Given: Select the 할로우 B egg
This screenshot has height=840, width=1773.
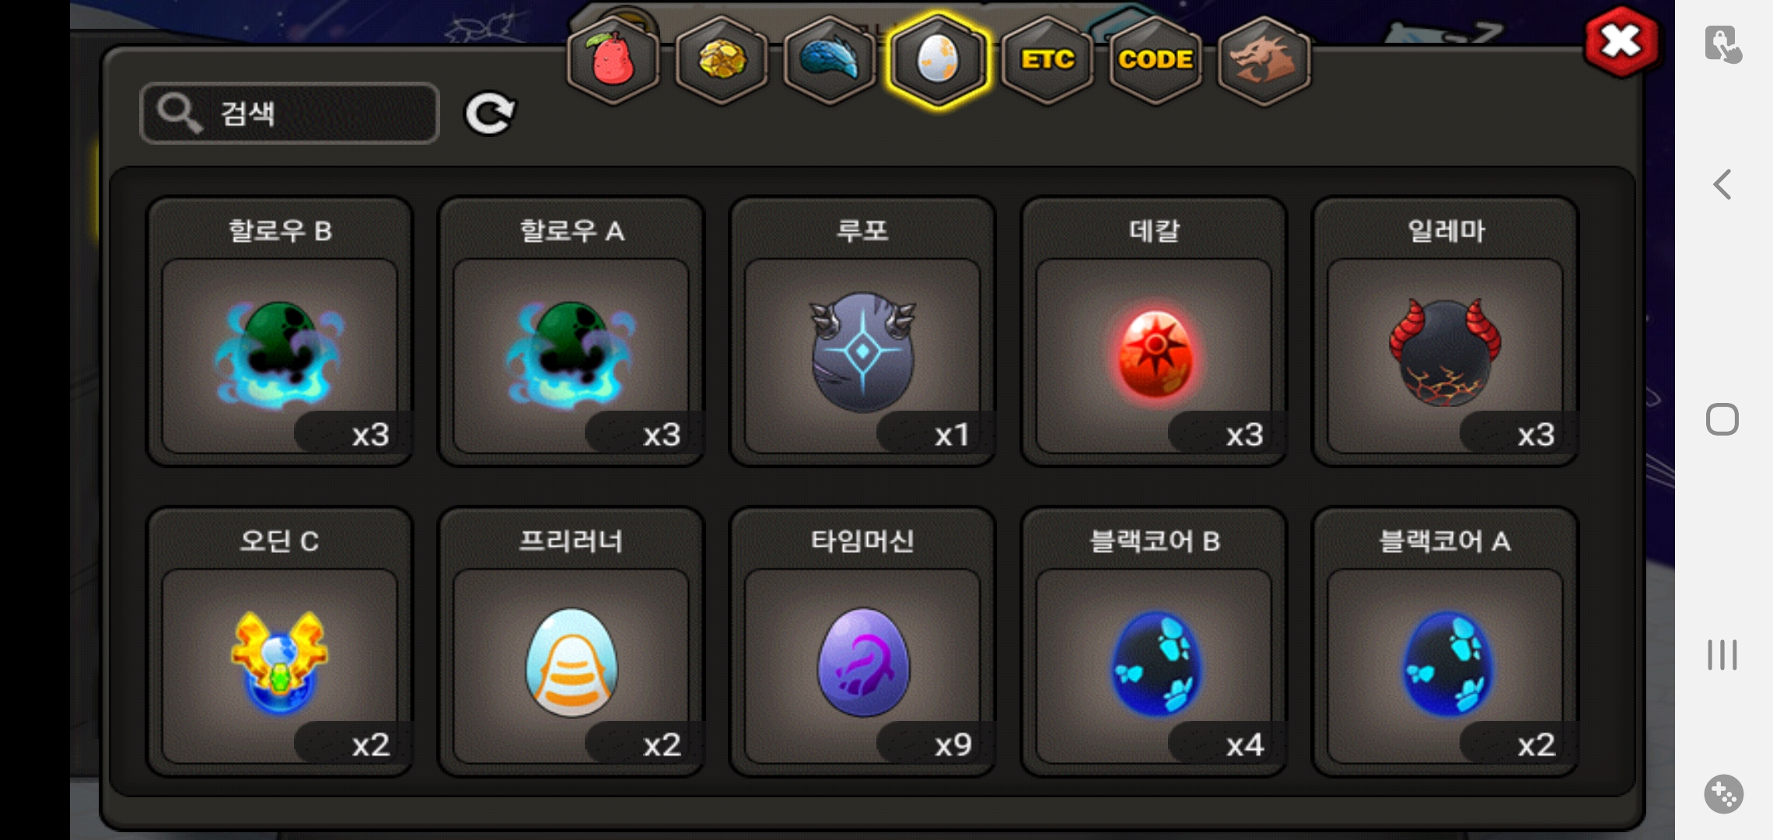Looking at the screenshot, I should 280,331.
